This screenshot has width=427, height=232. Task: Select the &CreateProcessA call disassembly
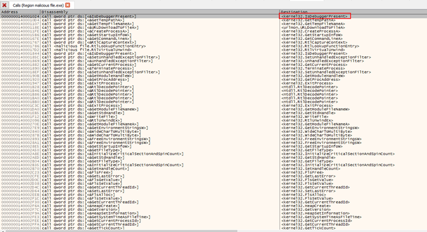pos(85,31)
